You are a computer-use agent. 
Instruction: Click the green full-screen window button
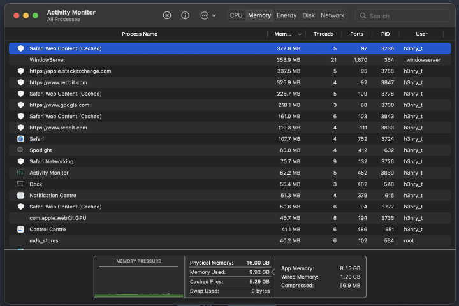pyautogui.click(x=35, y=15)
